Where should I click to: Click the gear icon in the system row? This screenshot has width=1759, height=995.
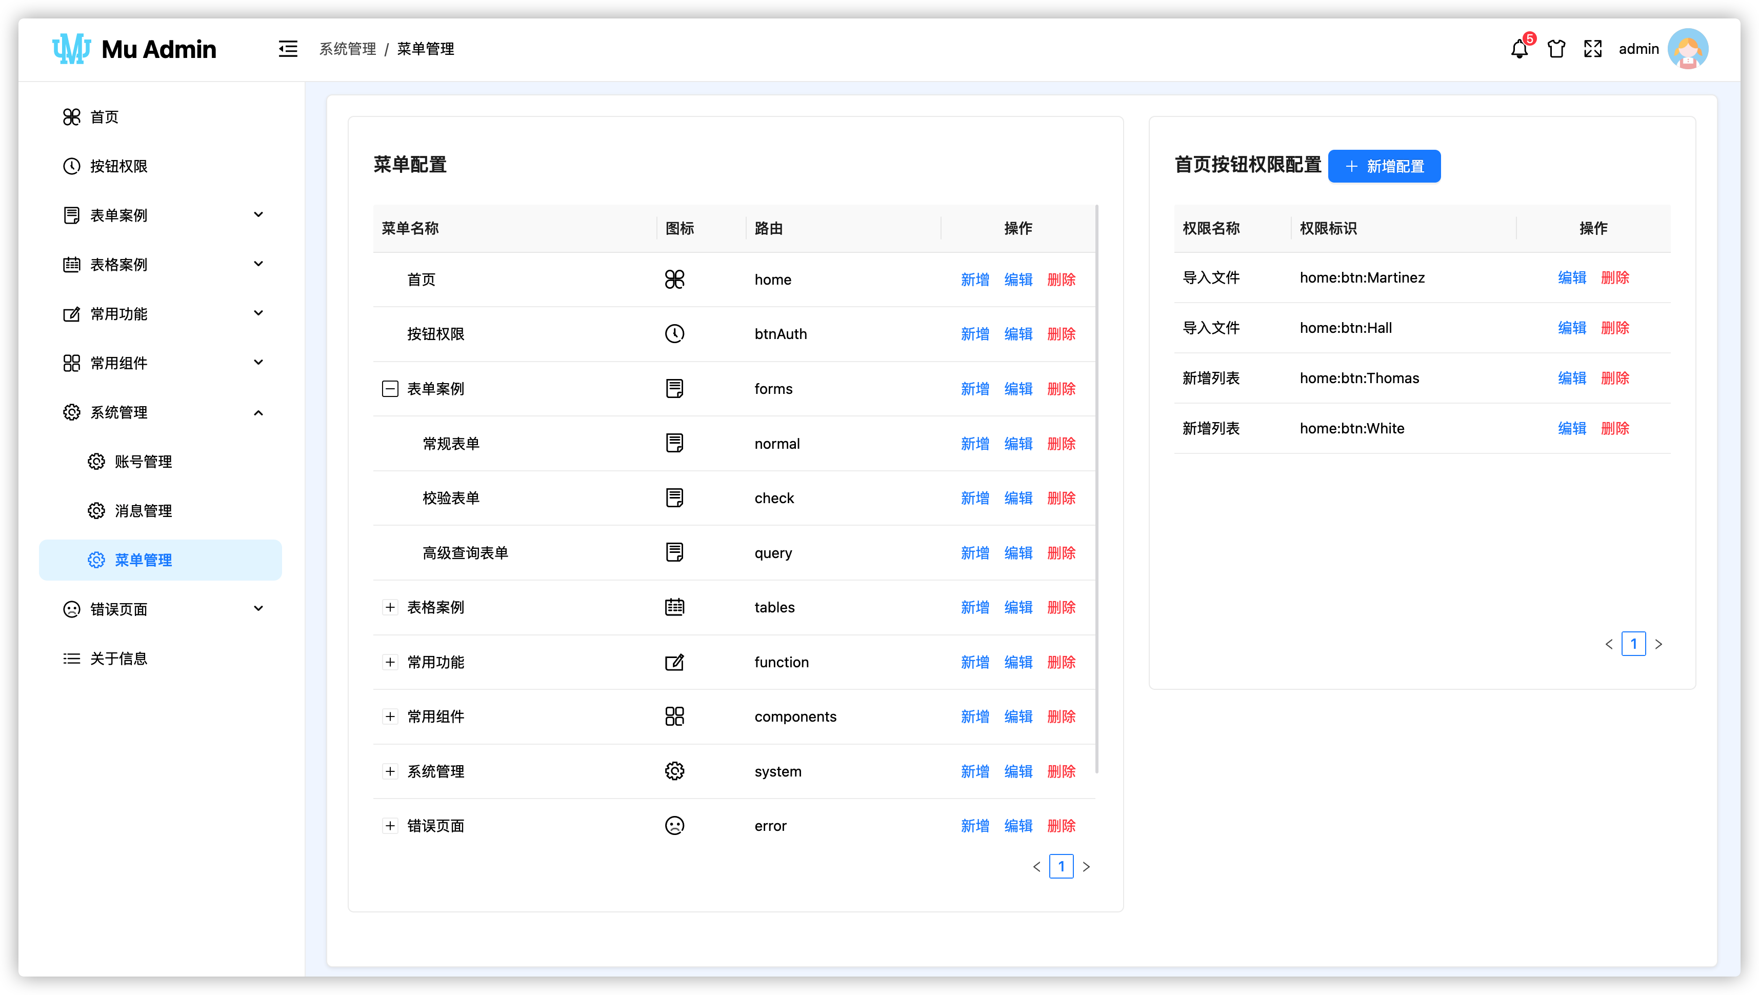pyautogui.click(x=674, y=771)
